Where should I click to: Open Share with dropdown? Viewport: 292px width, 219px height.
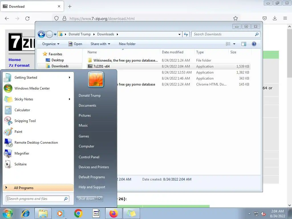coord(100,44)
